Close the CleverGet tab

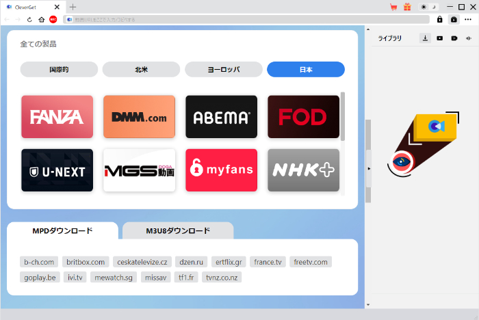tap(57, 7)
